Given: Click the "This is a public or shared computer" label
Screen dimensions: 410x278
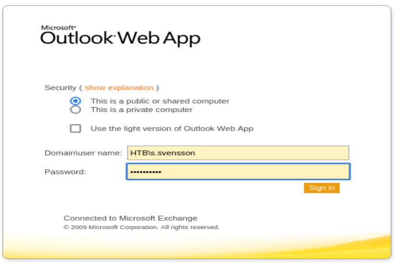Looking at the screenshot, I should coord(160,101).
